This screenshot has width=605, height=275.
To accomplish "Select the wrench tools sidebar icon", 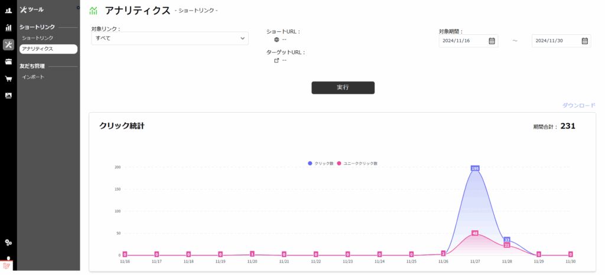I will tap(8, 45).
